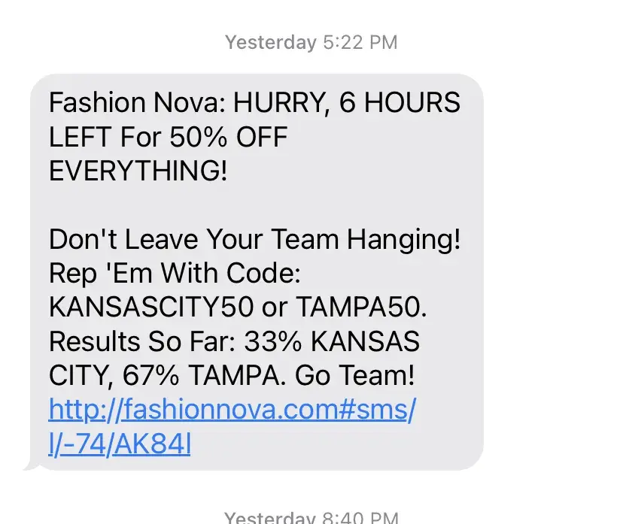Click the partially visible 8:40 PM timestamp
This screenshot has height=524, width=623.
tap(311, 517)
